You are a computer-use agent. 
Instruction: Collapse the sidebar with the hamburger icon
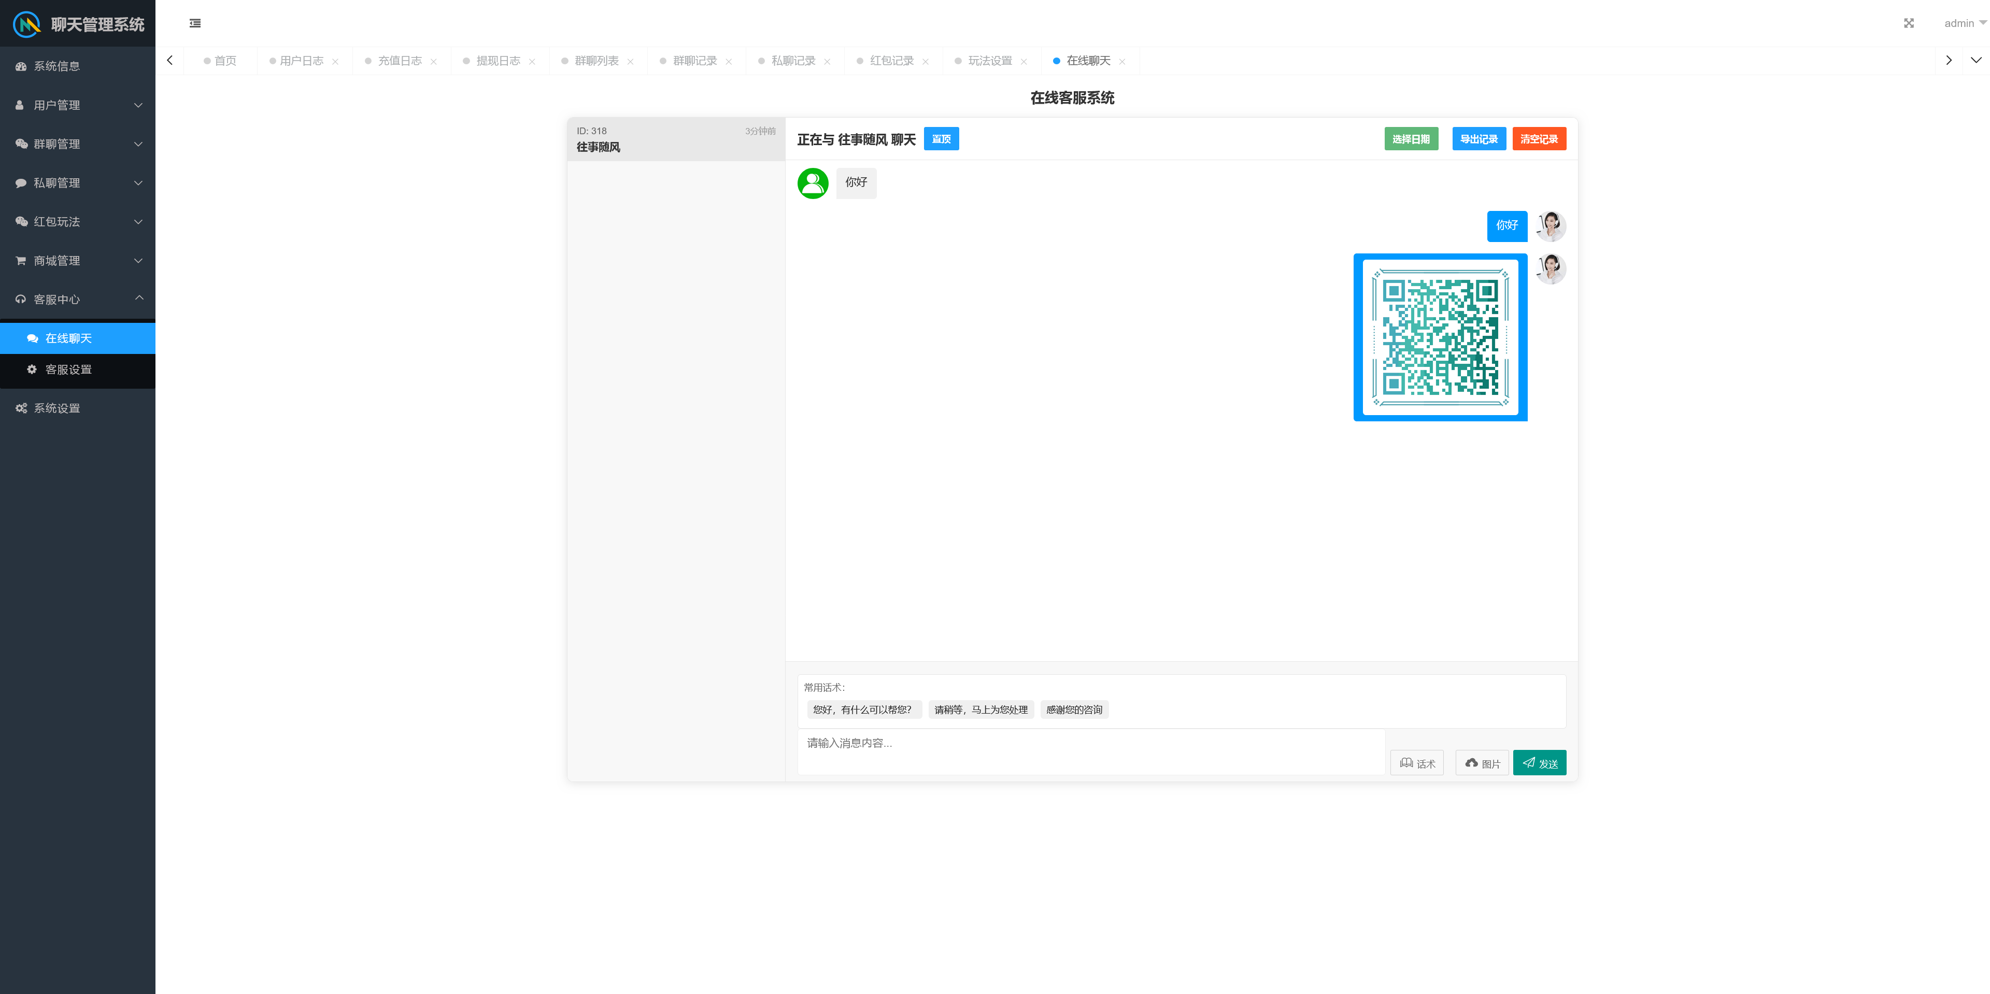point(194,23)
